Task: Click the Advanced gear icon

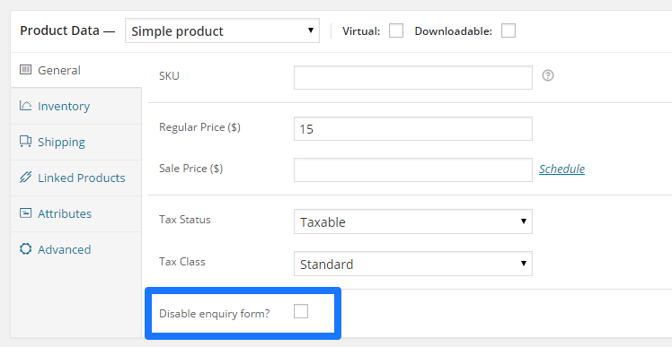Action: coord(26,249)
